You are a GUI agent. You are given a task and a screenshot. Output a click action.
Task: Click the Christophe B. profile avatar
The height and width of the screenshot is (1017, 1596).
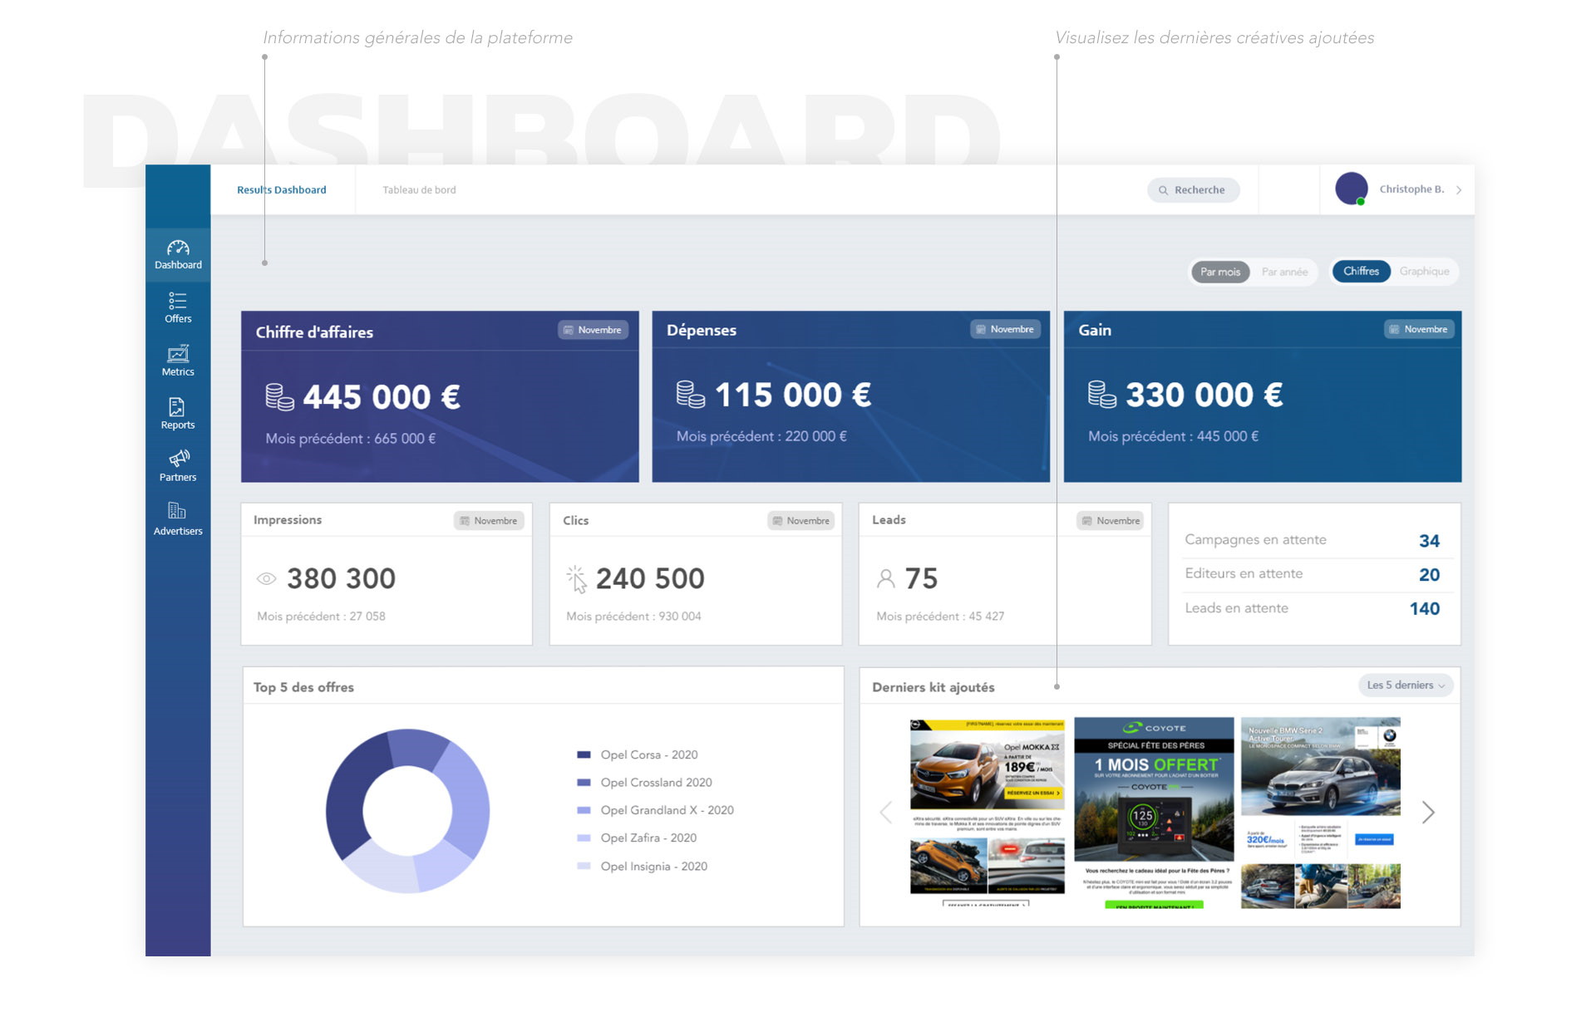click(1352, 189)
